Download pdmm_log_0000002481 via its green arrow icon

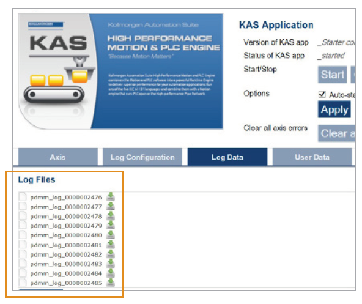111,244
